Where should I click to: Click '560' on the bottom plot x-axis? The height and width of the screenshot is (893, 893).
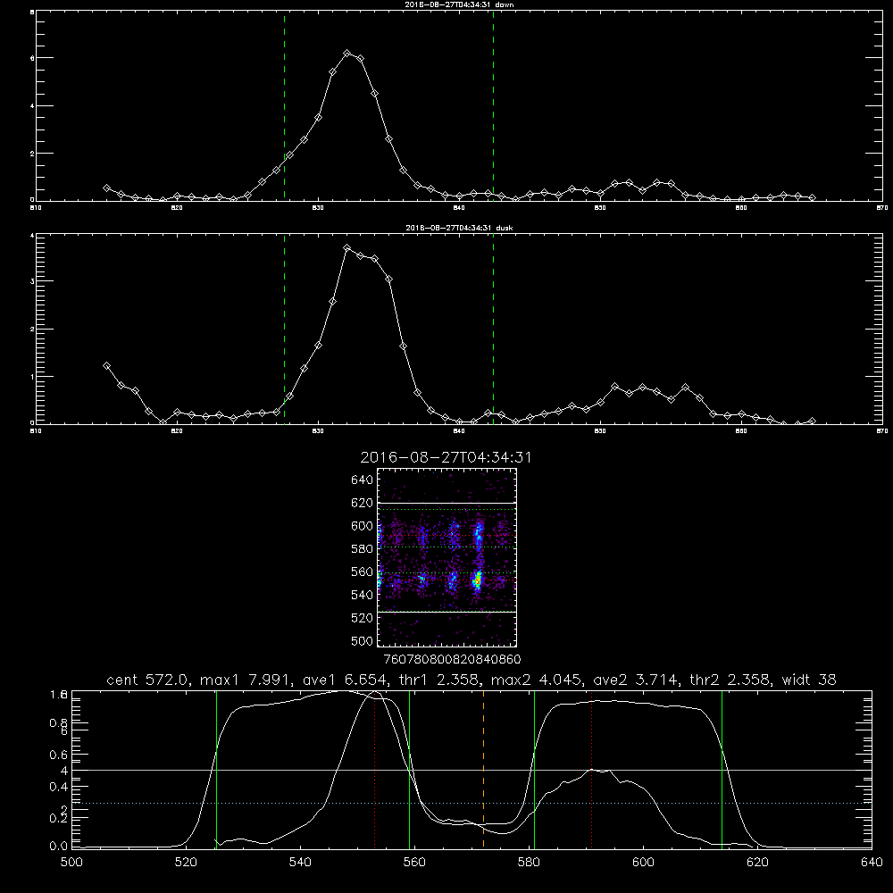coord(414,863)
